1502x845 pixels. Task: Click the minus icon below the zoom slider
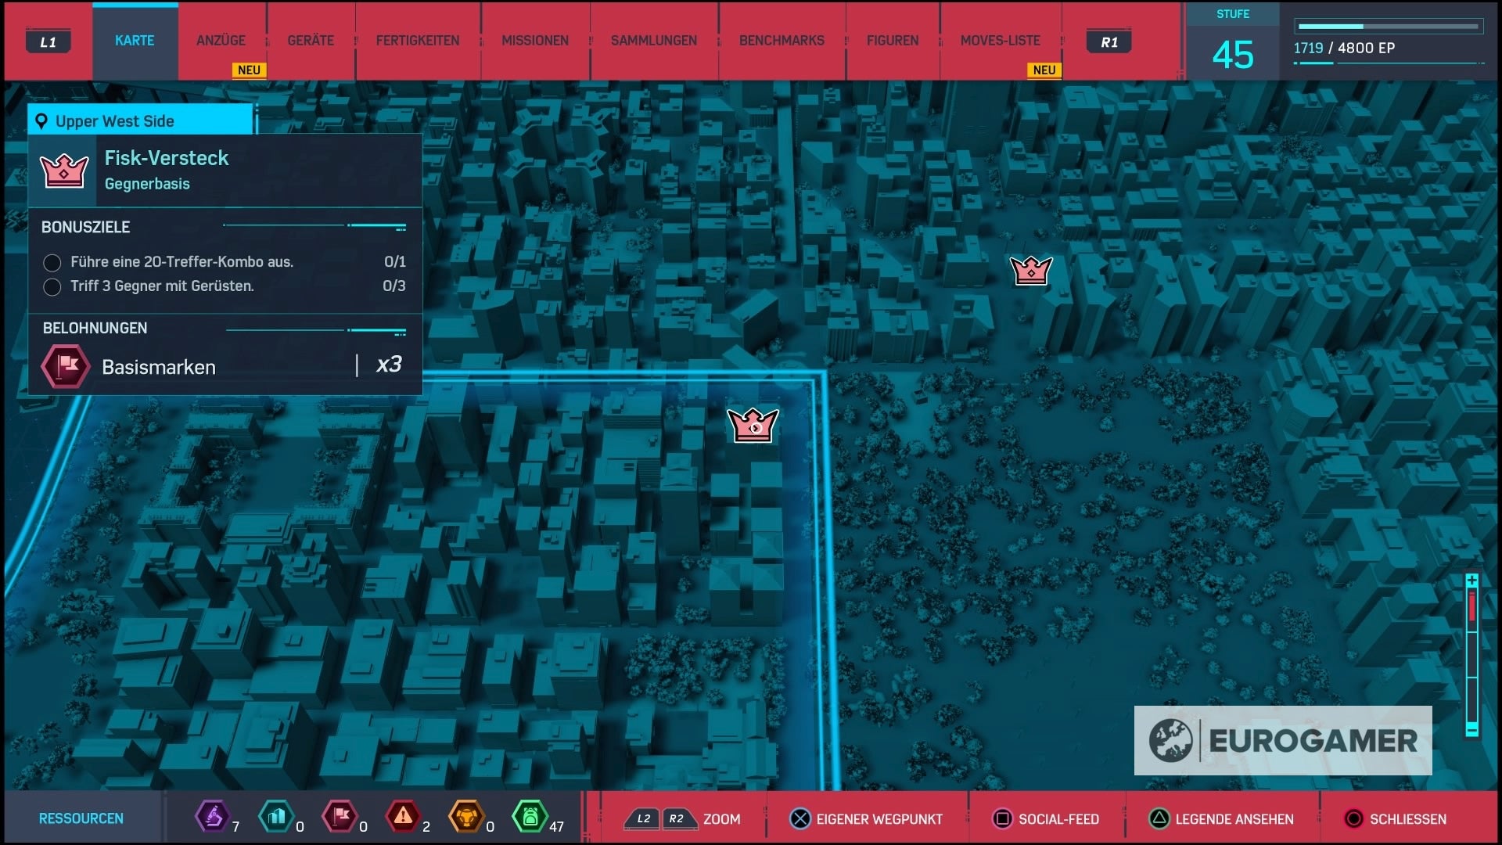pyautogui.click(x=1471, y=729)
